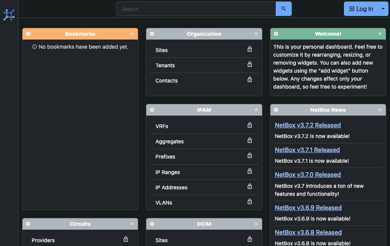390x246 pixels.
Task: Select Tenants in Organization widget
Action: (x=165, y=65)
